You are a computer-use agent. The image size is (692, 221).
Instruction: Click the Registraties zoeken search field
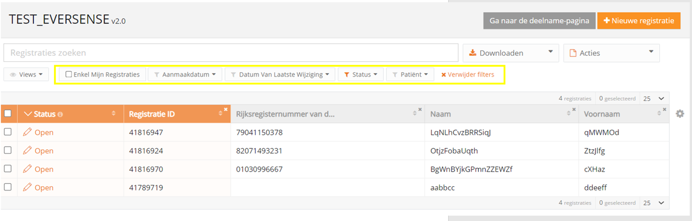(x=230, y=53)
